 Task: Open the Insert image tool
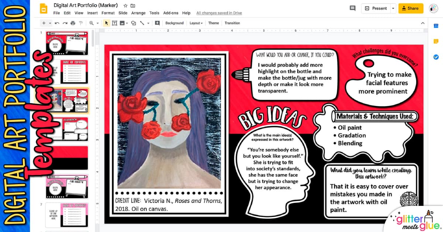(122, 23)
